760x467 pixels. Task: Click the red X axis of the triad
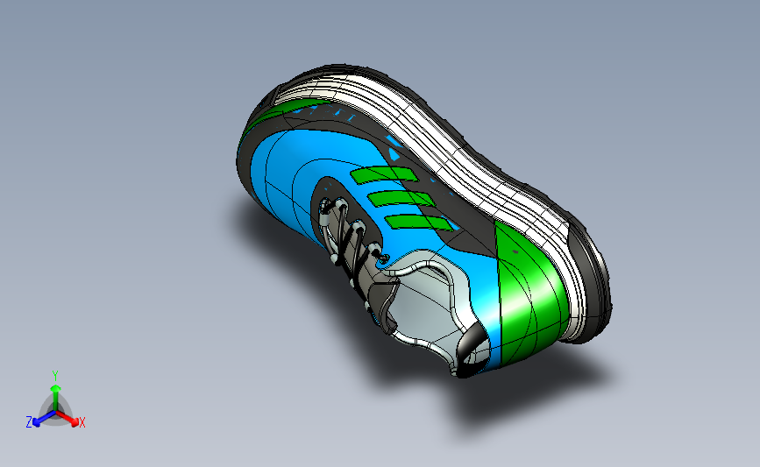point(67,419)
